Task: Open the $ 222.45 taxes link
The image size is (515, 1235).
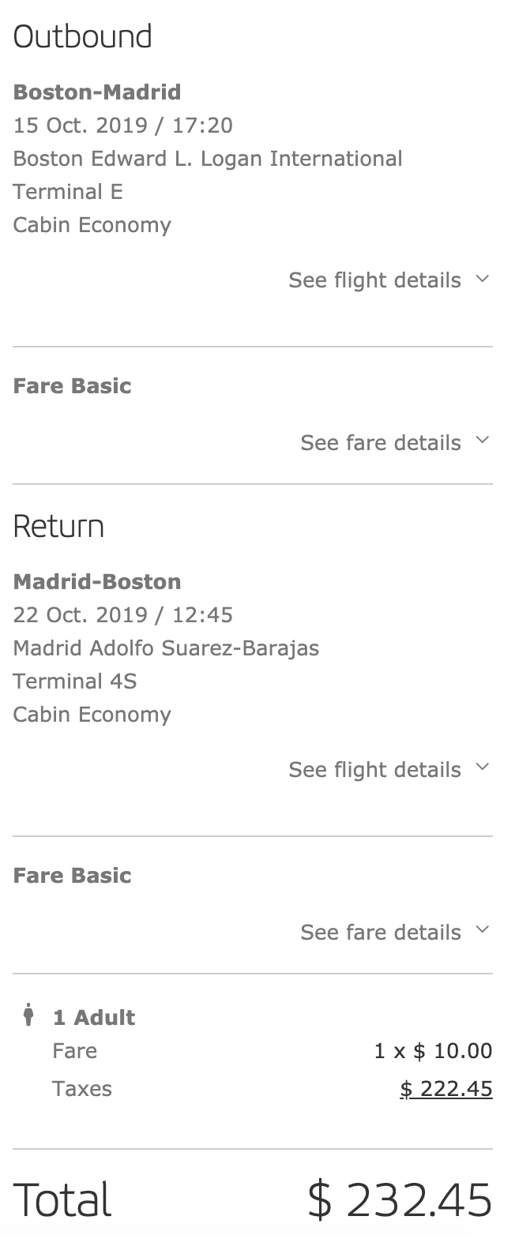Action: (x=446, y=1089)
